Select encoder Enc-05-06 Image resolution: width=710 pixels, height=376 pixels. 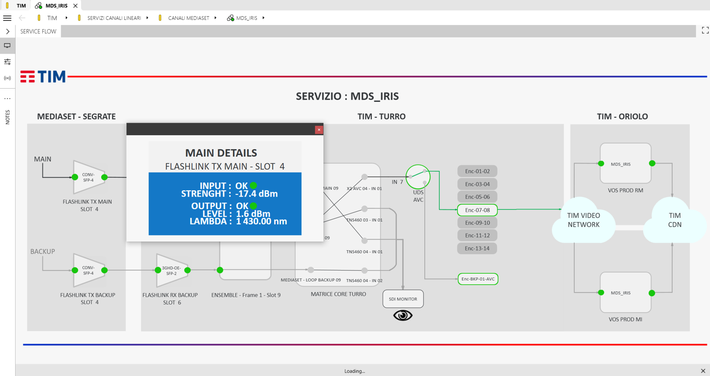coord(477,197)
